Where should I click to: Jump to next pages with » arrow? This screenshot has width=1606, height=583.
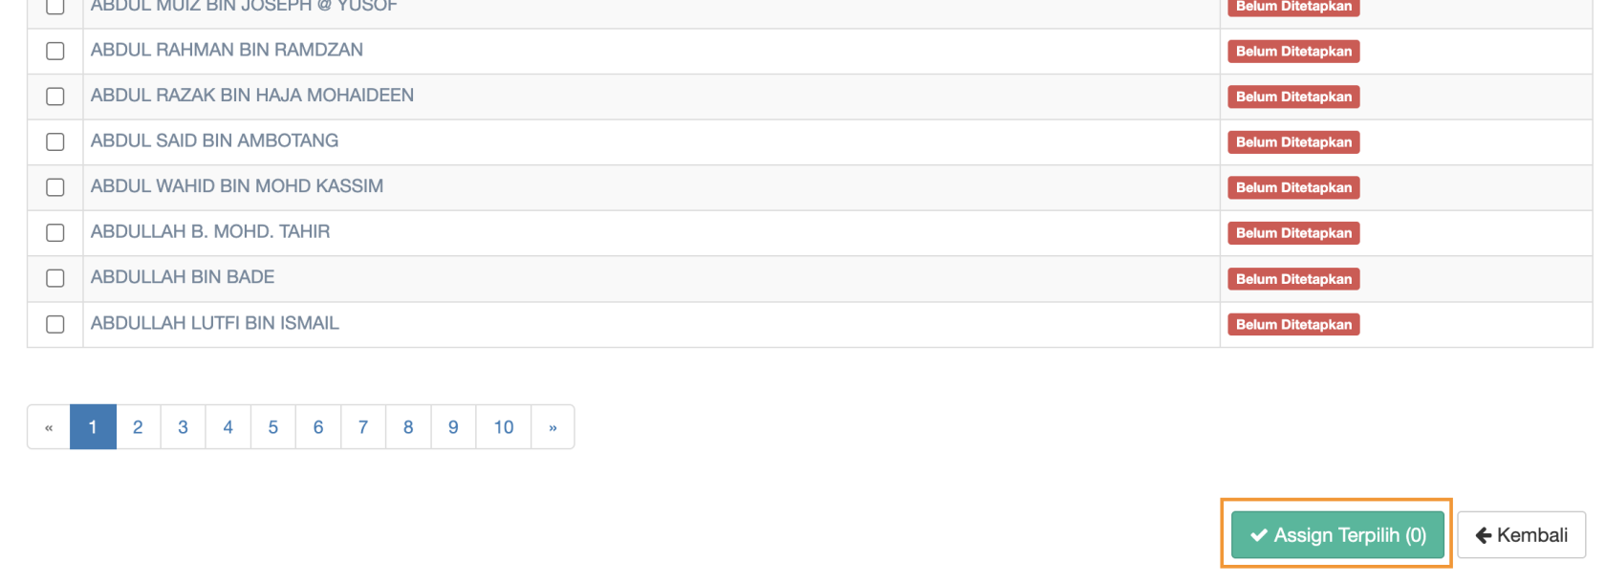pyautogui.click(x=553, y=427)
